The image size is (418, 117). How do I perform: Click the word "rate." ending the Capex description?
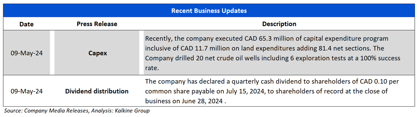click(x=151, y=68)
